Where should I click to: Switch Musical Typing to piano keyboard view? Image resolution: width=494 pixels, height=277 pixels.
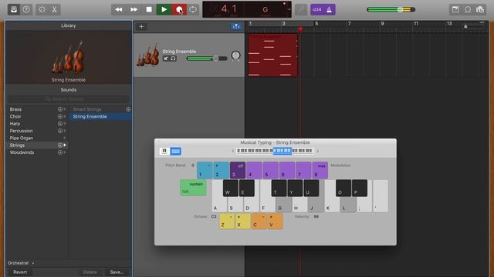pyautogui.click(x=164, y=151)
